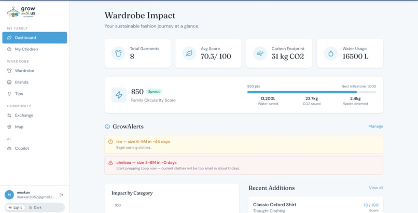Open the Map page
Screen dimensions: 418x213
35,127
